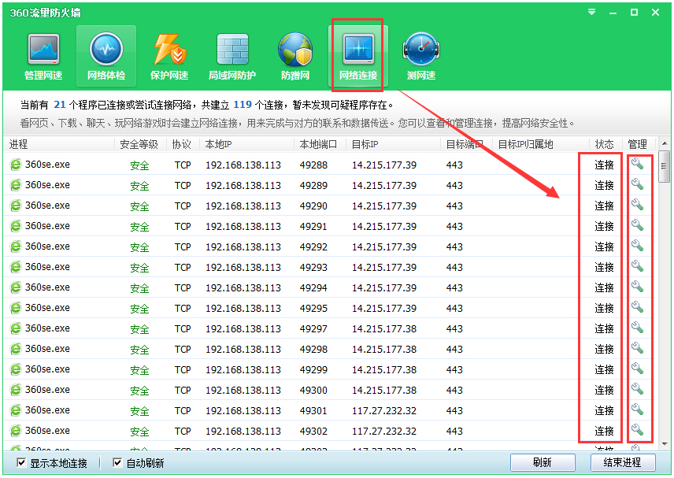This screenshot has height=478, width=674.
Task: Toggle the 自动刷新 checkbox
Action: 117,462
